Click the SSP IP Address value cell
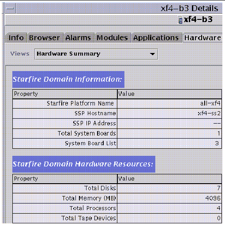225x226 pixels. 169,124
